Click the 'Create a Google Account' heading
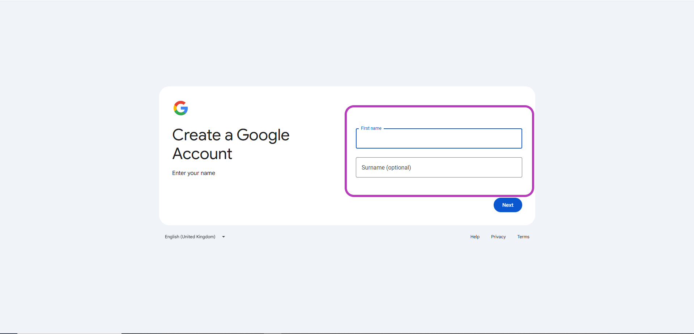The image size is (694, 334). (230, 144)
